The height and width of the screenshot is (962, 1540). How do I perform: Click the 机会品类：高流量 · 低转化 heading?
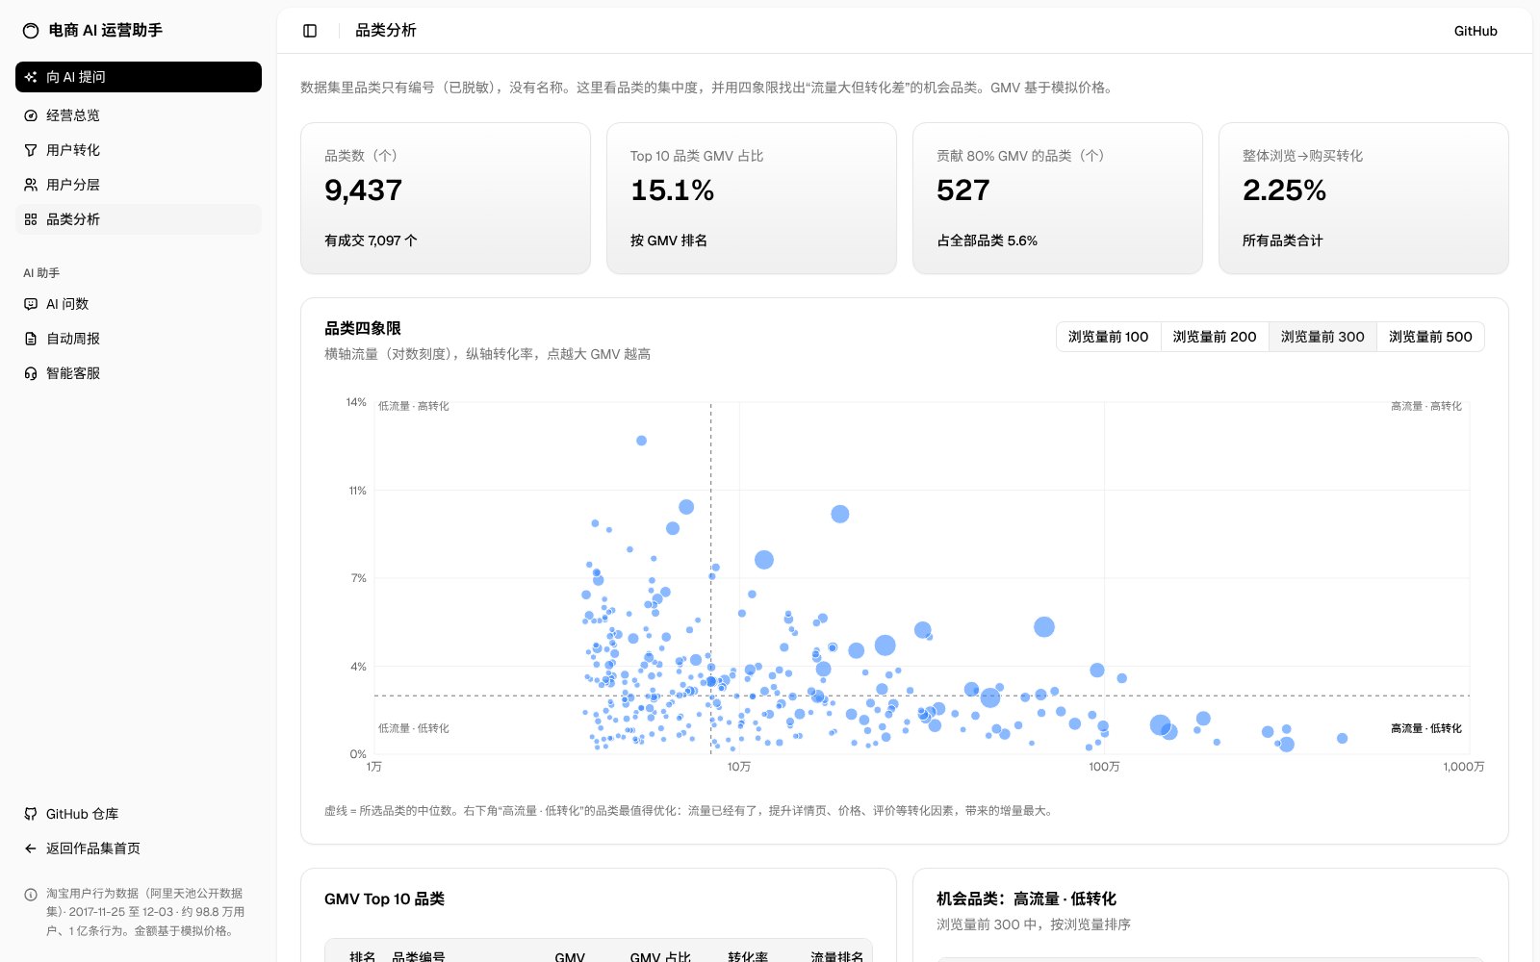(1026, 899)
